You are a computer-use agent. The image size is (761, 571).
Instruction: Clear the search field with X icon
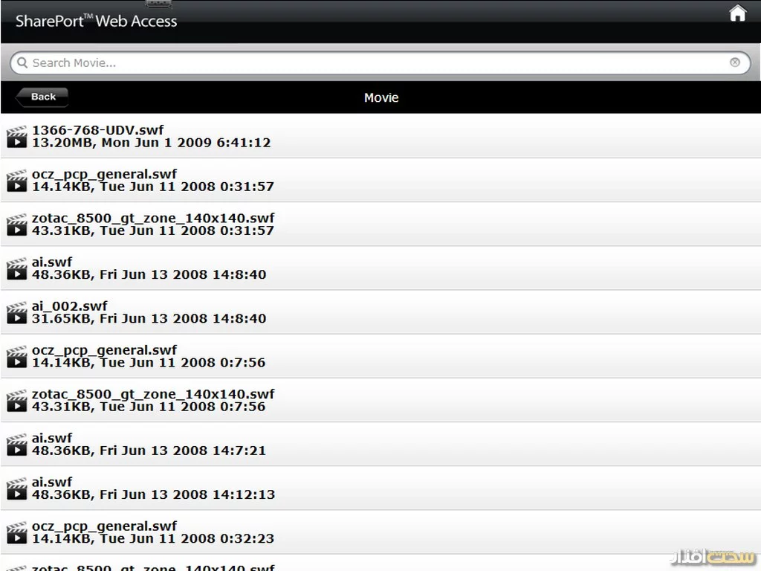(735, 62)
